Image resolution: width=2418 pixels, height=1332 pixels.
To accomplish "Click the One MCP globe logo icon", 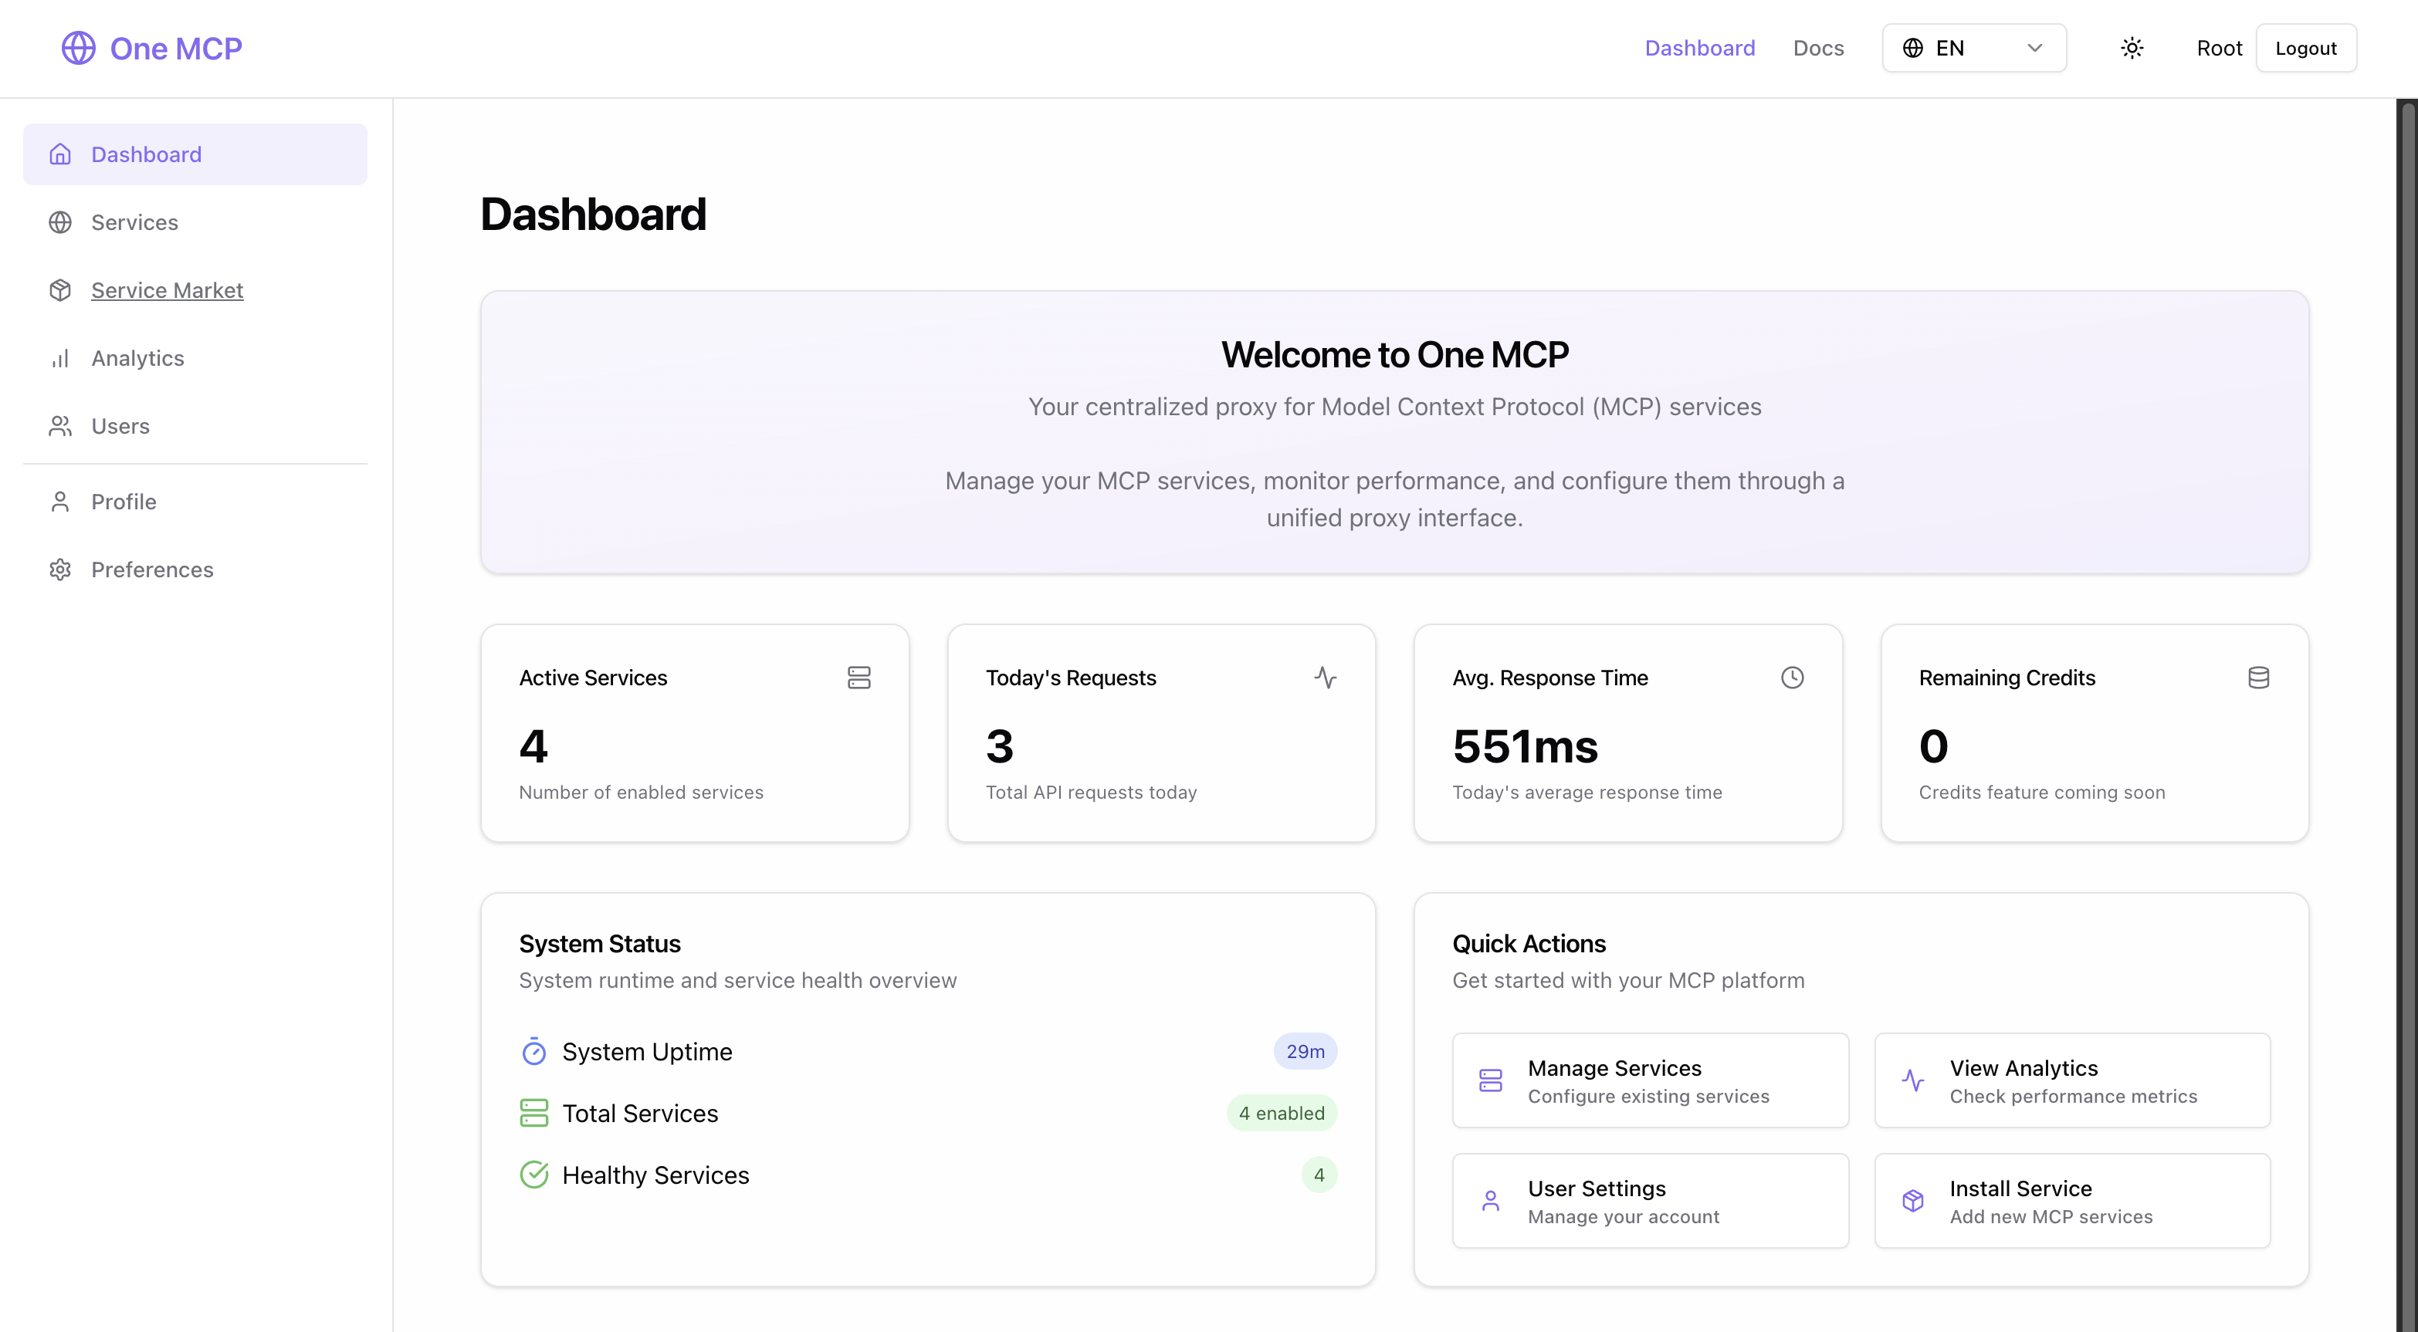I will point(78,48).
